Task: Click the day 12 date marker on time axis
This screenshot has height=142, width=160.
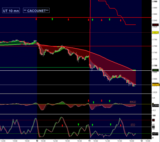Action: tap(142, 141)
